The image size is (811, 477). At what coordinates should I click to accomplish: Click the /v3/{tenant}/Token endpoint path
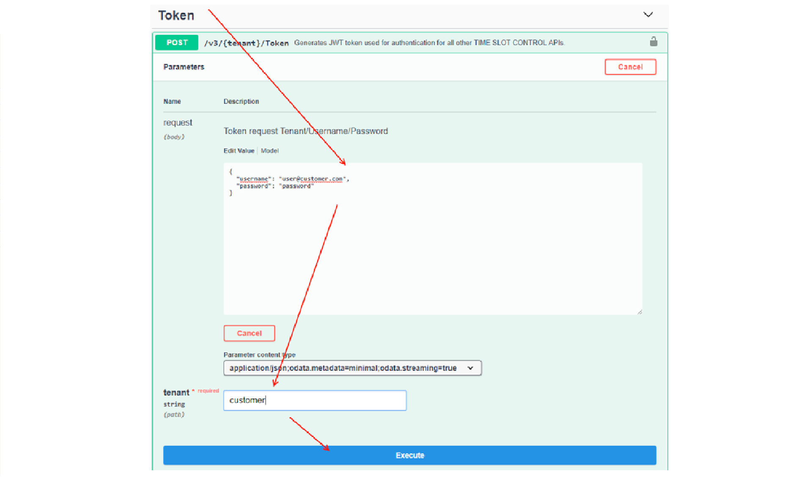246,43
